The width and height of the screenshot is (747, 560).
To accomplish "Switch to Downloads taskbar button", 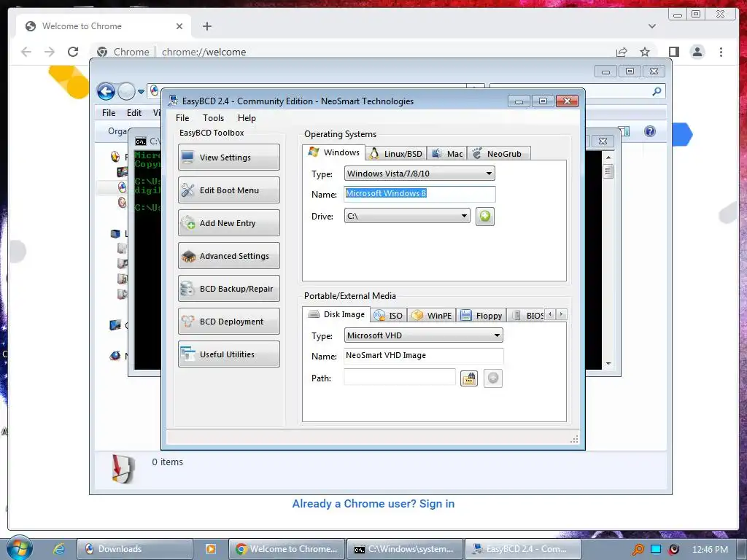I will pos(134,549).
